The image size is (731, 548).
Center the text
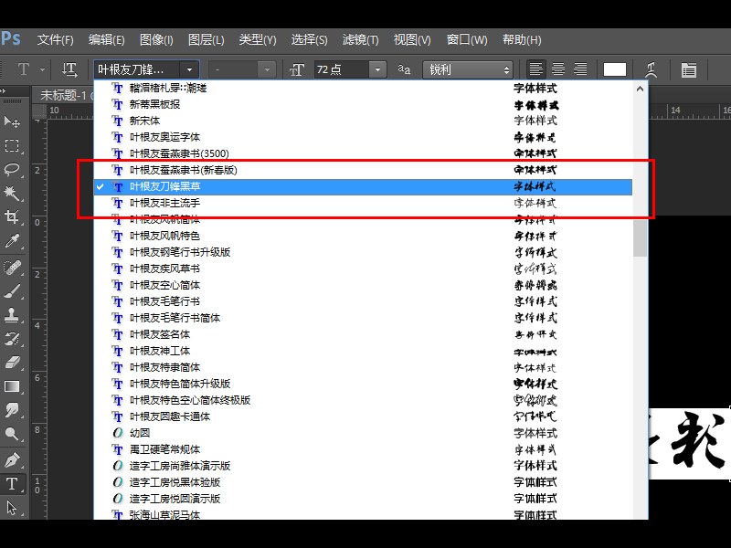tap(558, 69)
